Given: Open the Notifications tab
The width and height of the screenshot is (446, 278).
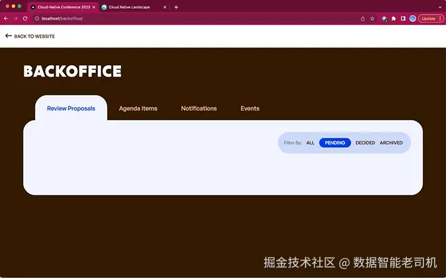Looking at the screenshot, I should point(199,108).
